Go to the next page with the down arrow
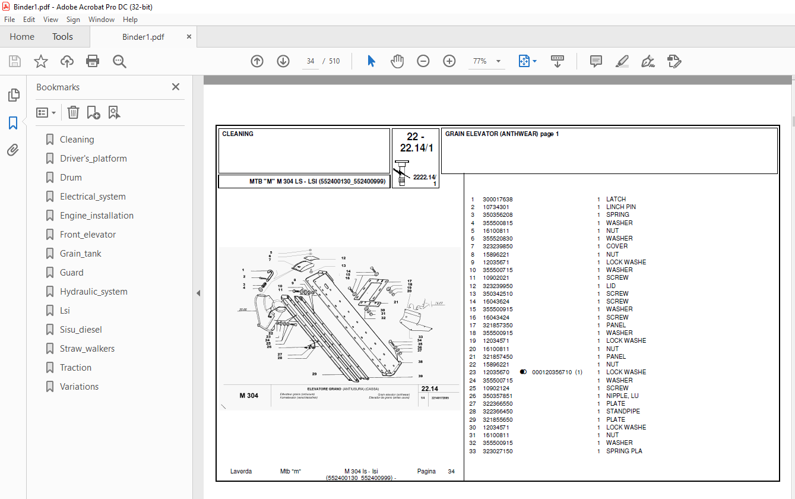 (283, 61)
